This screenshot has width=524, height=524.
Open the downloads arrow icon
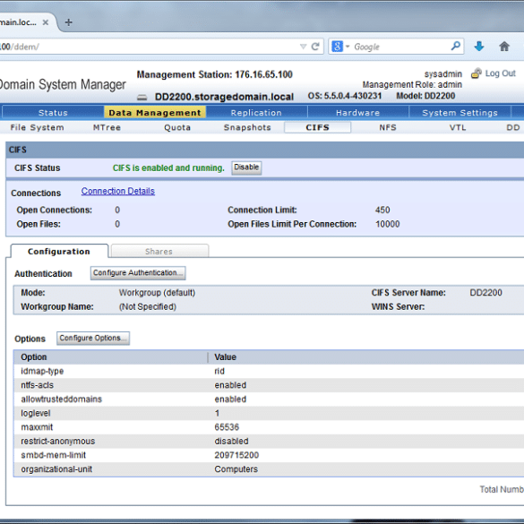point(479,46)
